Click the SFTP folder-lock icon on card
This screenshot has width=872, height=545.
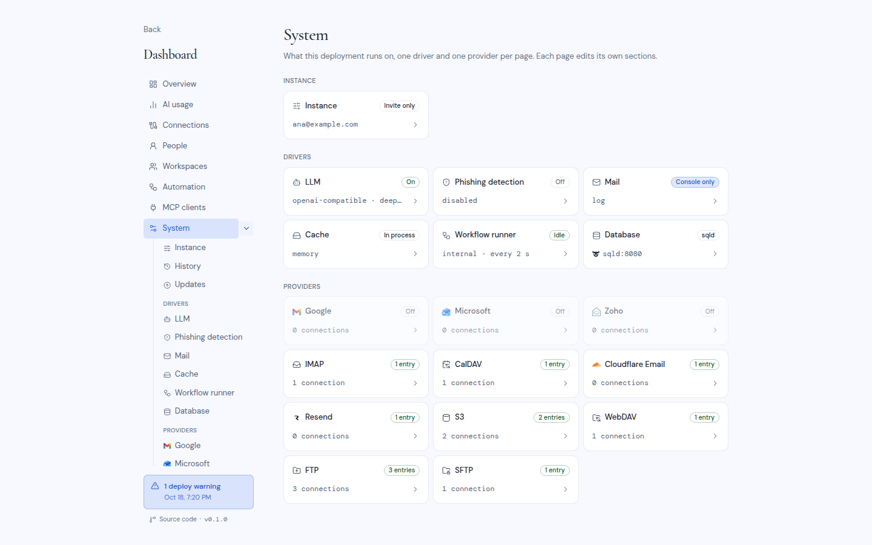446,471
